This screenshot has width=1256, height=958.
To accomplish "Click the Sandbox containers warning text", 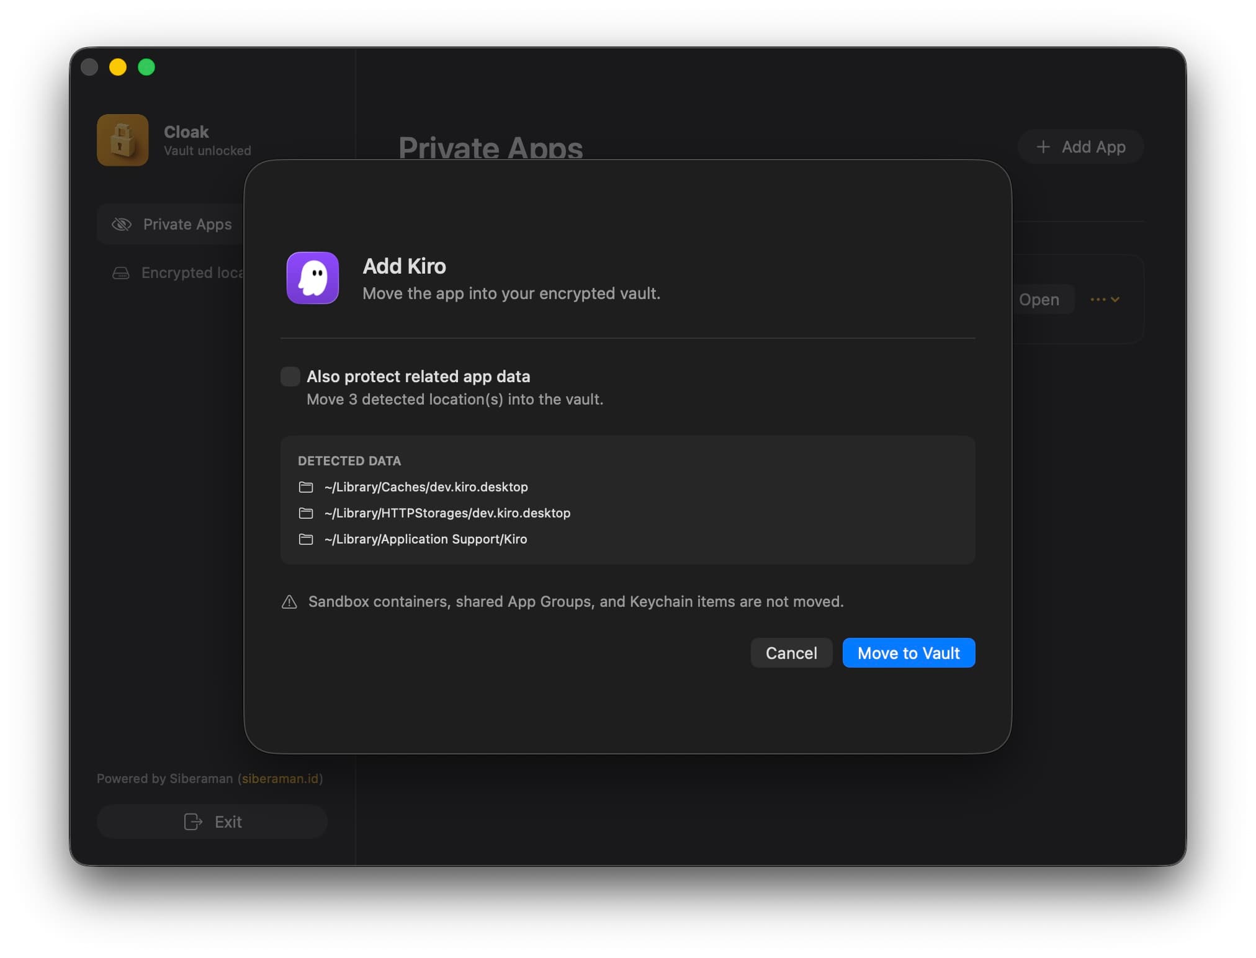I will pyautogui.click(x=576, y=602).
